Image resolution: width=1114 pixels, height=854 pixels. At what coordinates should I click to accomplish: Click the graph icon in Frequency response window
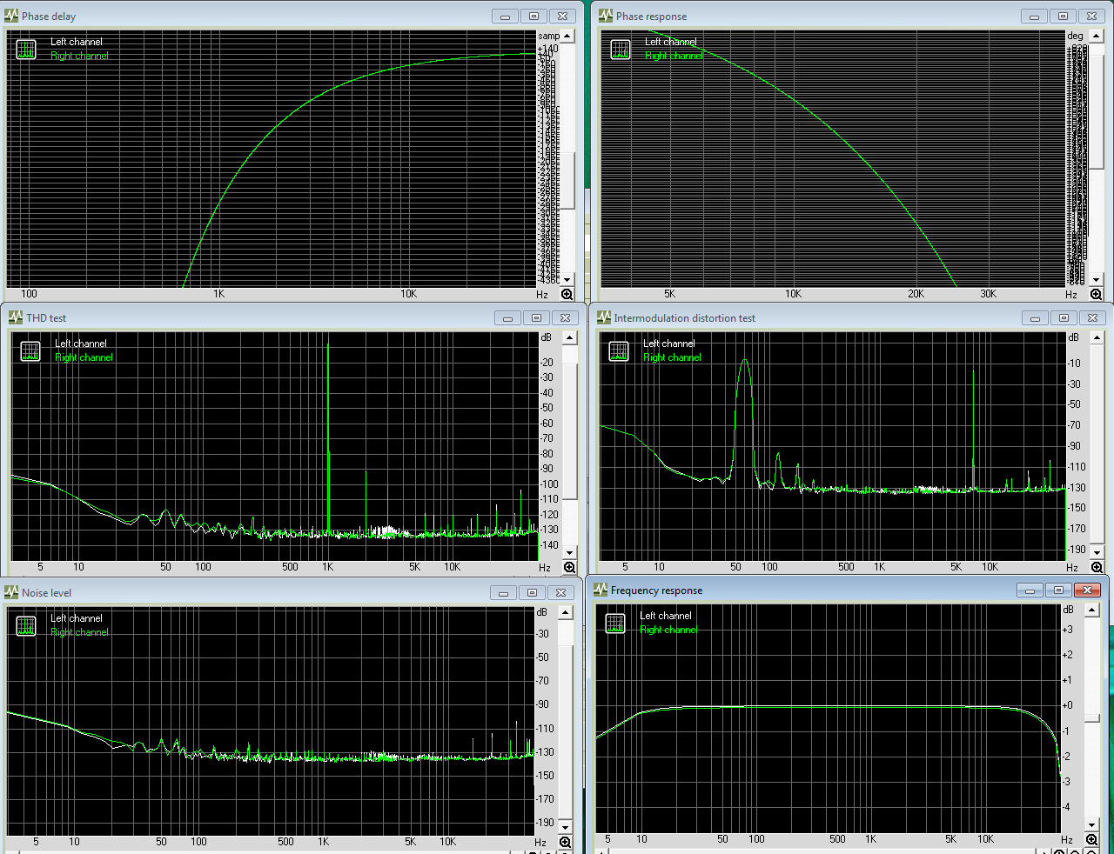[615, 624]
